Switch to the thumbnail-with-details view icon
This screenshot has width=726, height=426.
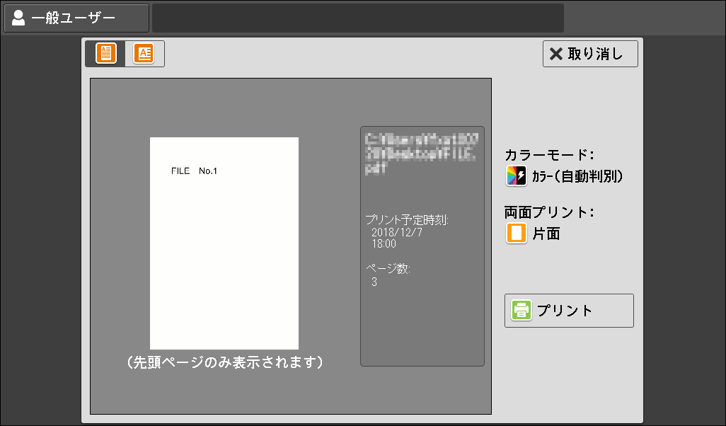(144, 53)
